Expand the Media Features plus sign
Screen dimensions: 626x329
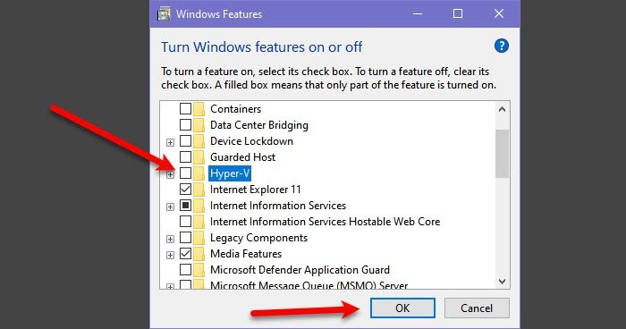pyautogui.click(x=171, y=255)
